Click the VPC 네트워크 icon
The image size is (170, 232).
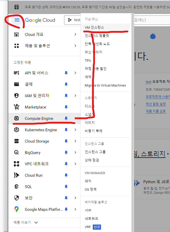pos(17,164)
